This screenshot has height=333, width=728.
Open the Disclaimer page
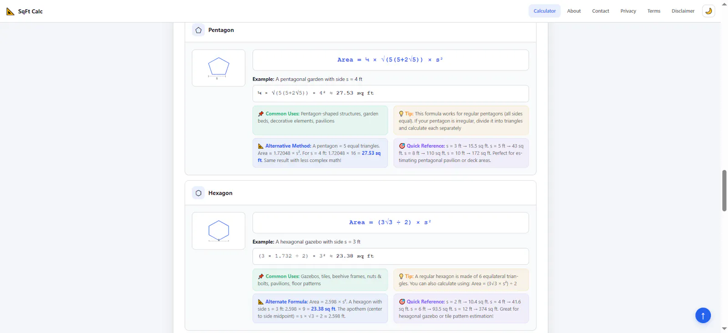click(683, 11)
